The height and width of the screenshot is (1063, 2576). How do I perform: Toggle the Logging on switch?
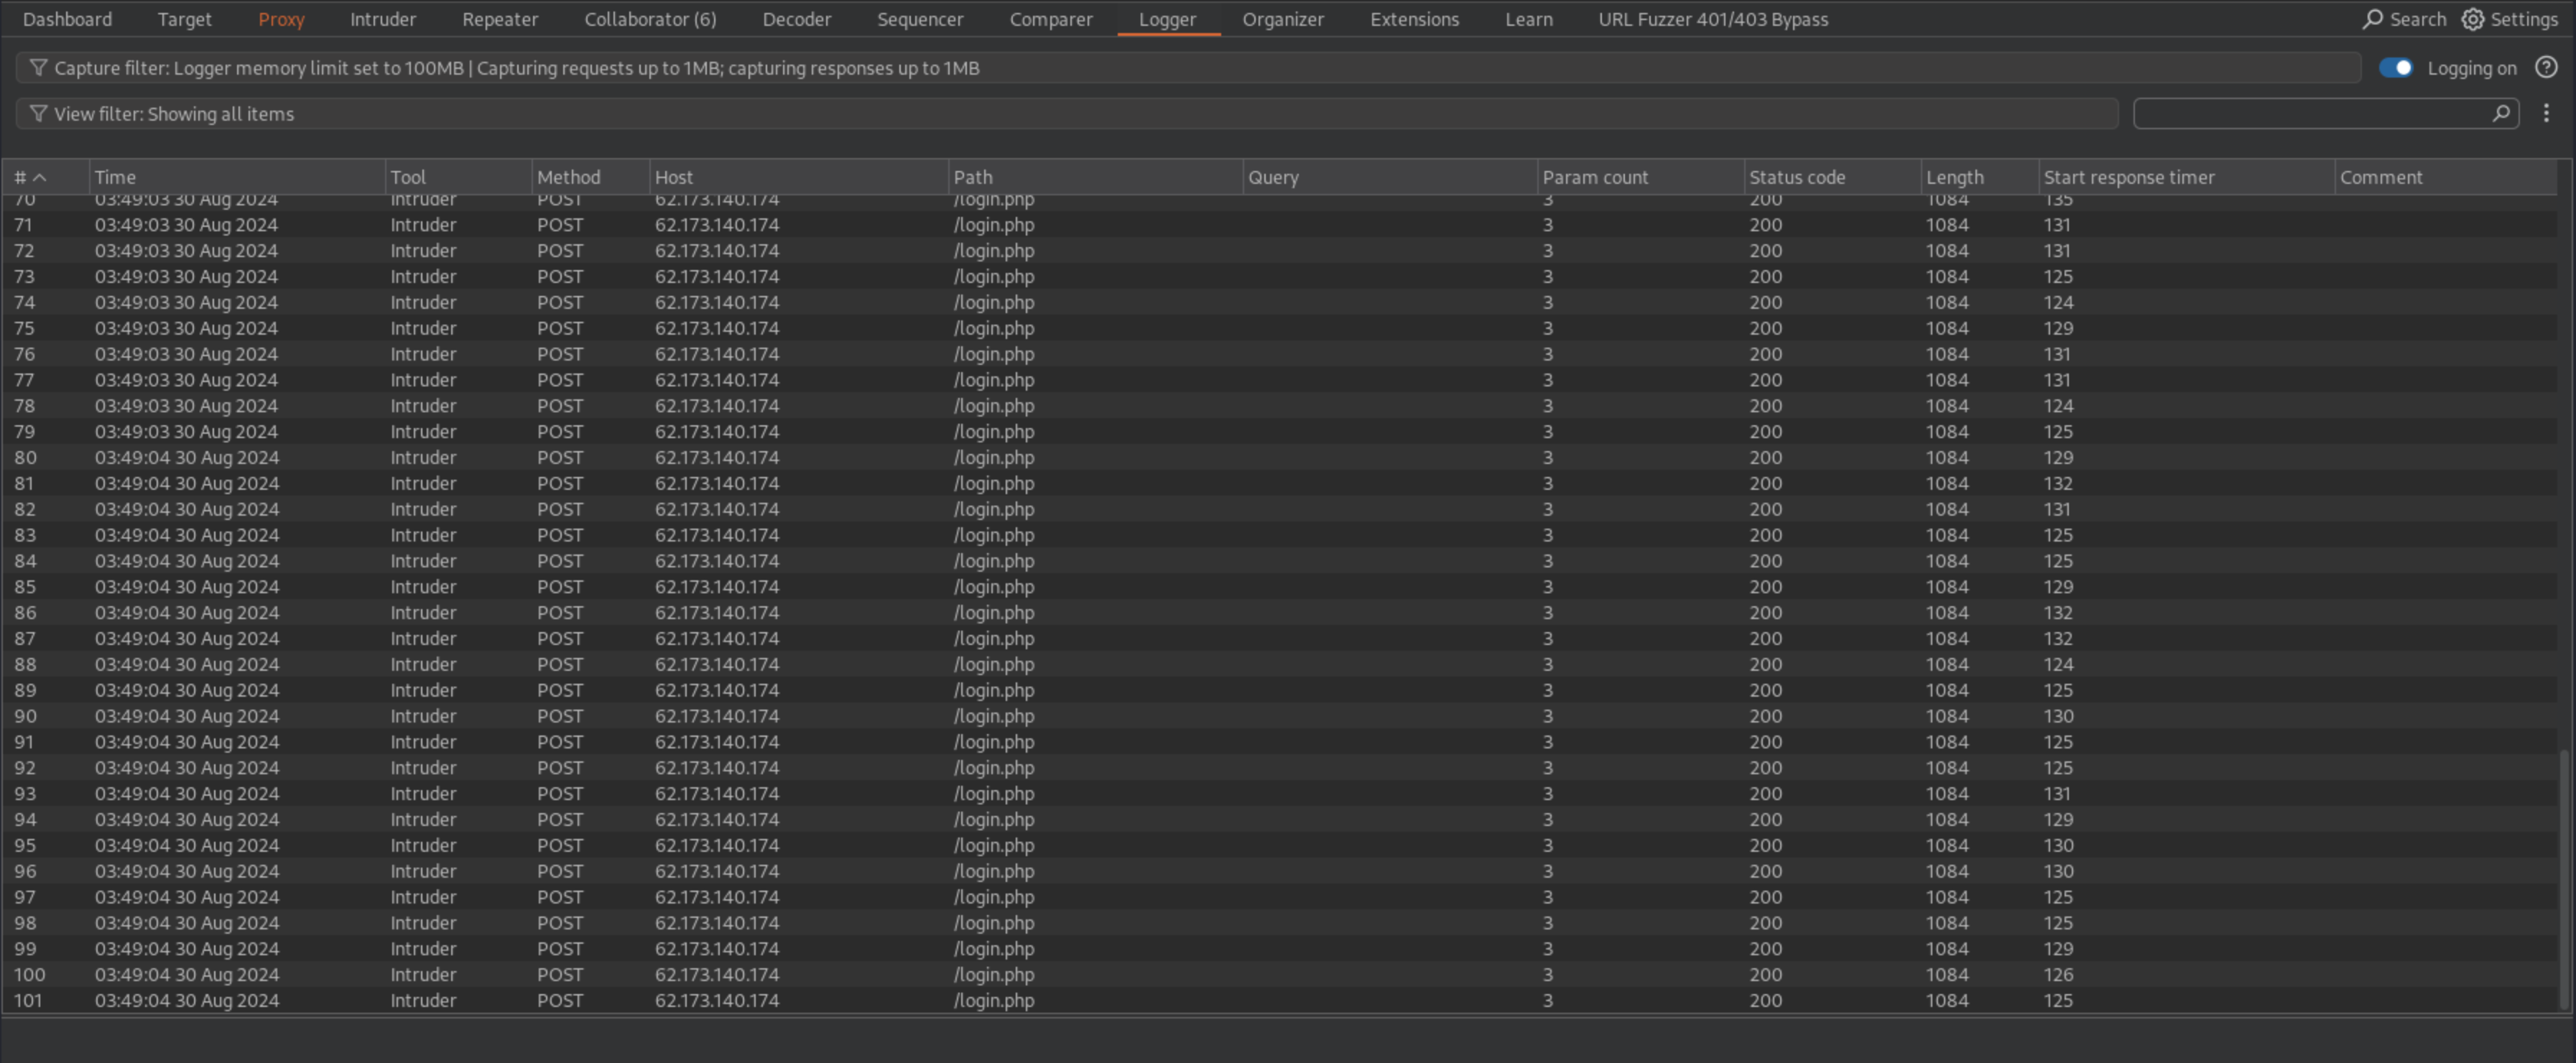point(2396,68)
